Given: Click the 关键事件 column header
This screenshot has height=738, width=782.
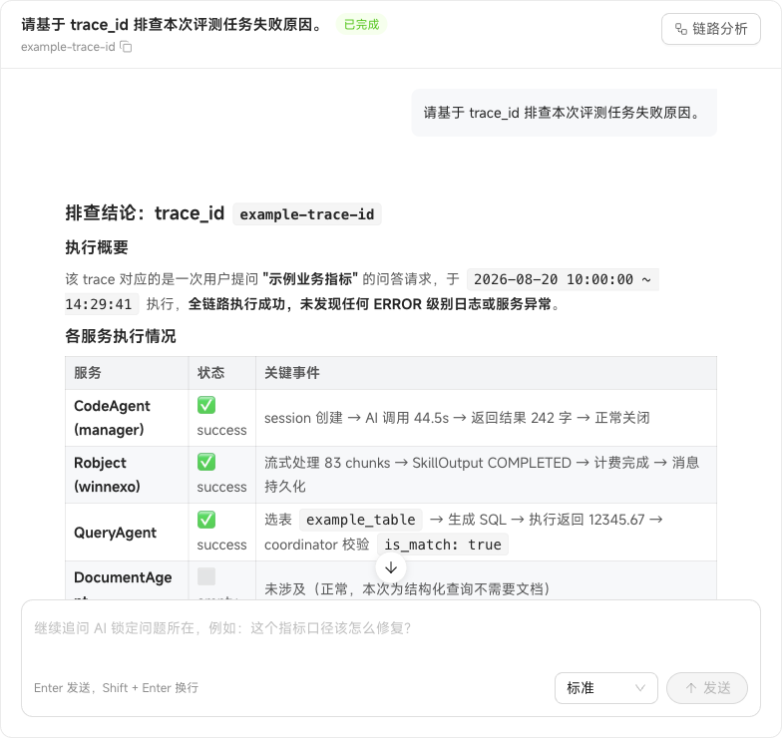Looking at the screenshot, I should pyautogui.click(x=487, y=373).
